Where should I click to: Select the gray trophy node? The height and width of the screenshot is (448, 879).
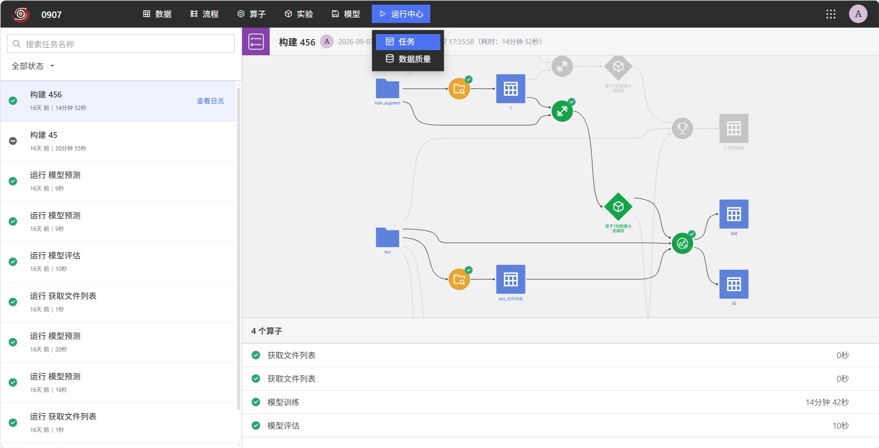click(682, 128)
